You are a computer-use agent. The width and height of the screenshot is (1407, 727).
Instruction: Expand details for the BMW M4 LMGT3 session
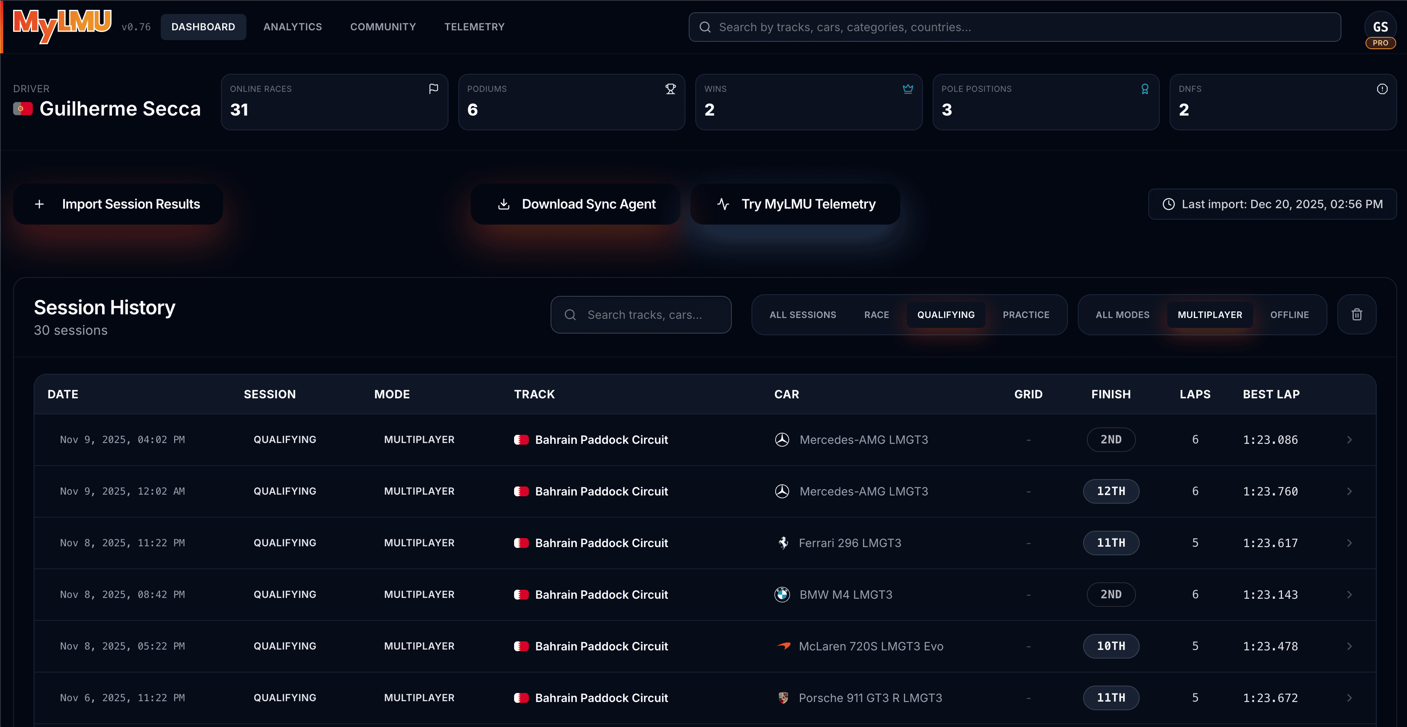point(1350,594)
